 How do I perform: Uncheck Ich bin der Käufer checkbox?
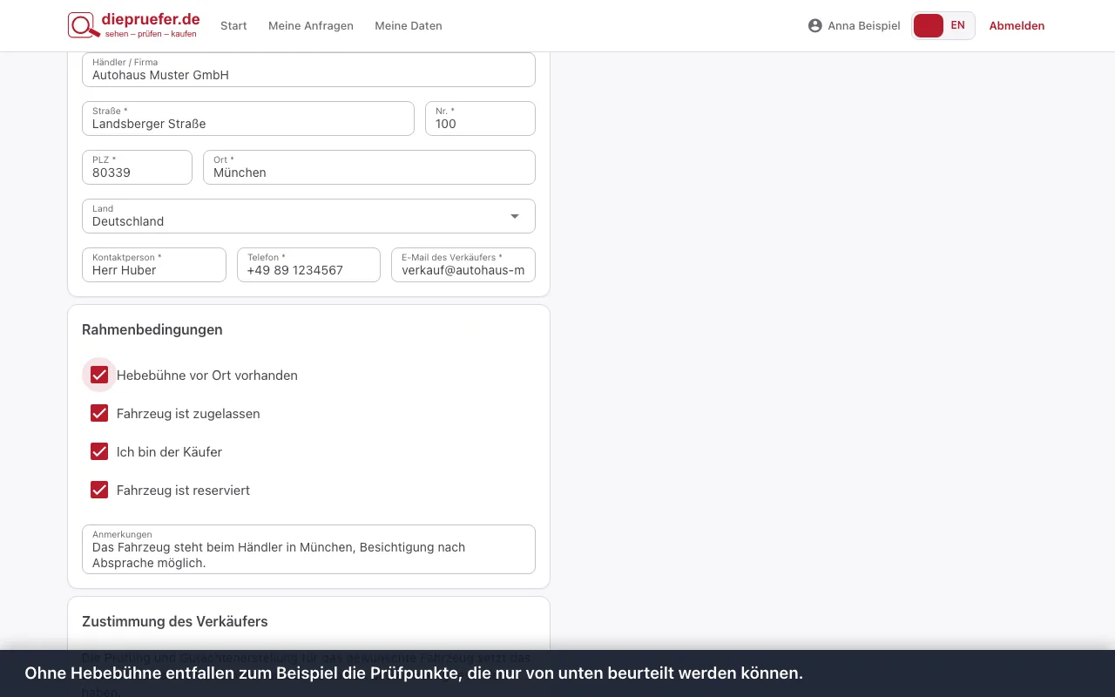click(x=99, y=452)
